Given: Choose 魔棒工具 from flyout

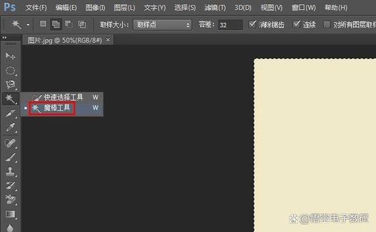Looking at the screenshot, I should [x=62, y=108].
